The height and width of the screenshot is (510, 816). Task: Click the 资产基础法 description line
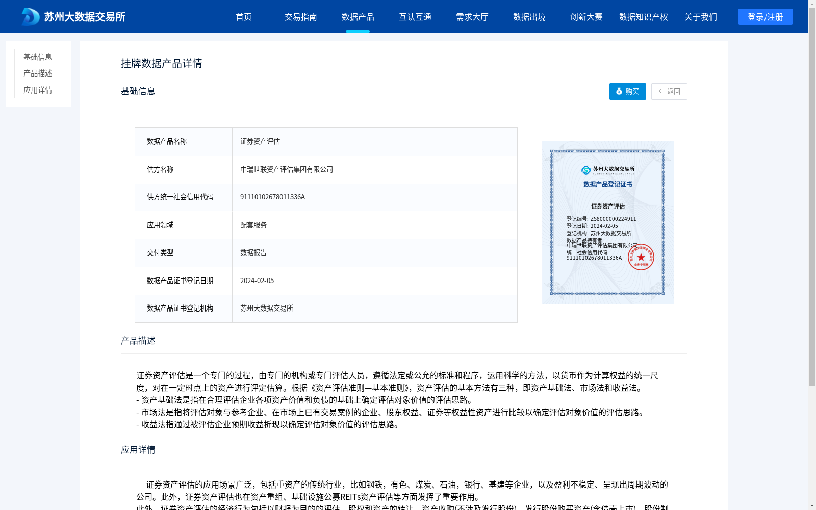[x=307, y=400]
